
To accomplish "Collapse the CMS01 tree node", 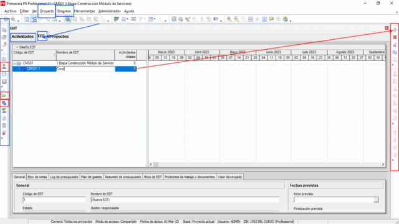I will (x=14, y=63).
